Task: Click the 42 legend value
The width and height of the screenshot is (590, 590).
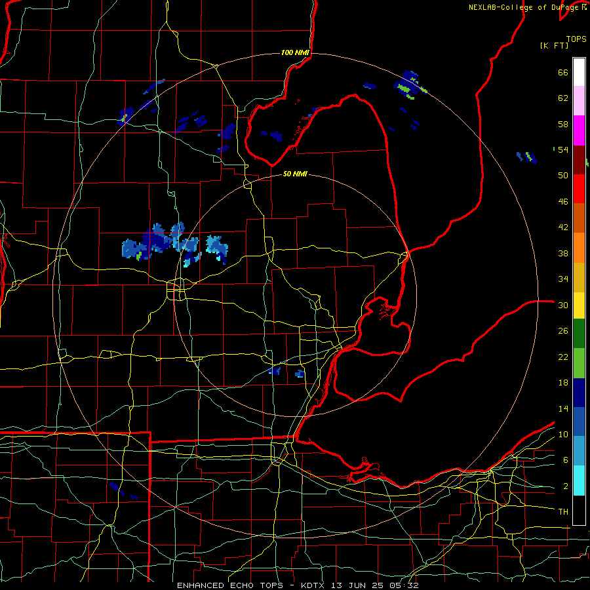Action: [x=563, y=227]
